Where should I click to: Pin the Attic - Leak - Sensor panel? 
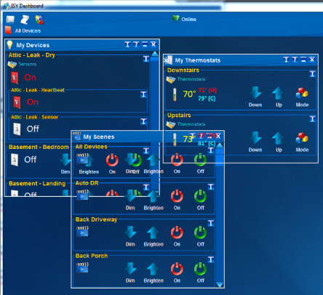coord(143,121)
